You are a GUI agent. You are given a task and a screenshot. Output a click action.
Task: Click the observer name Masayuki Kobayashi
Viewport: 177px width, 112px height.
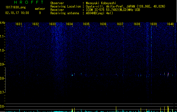101,3
